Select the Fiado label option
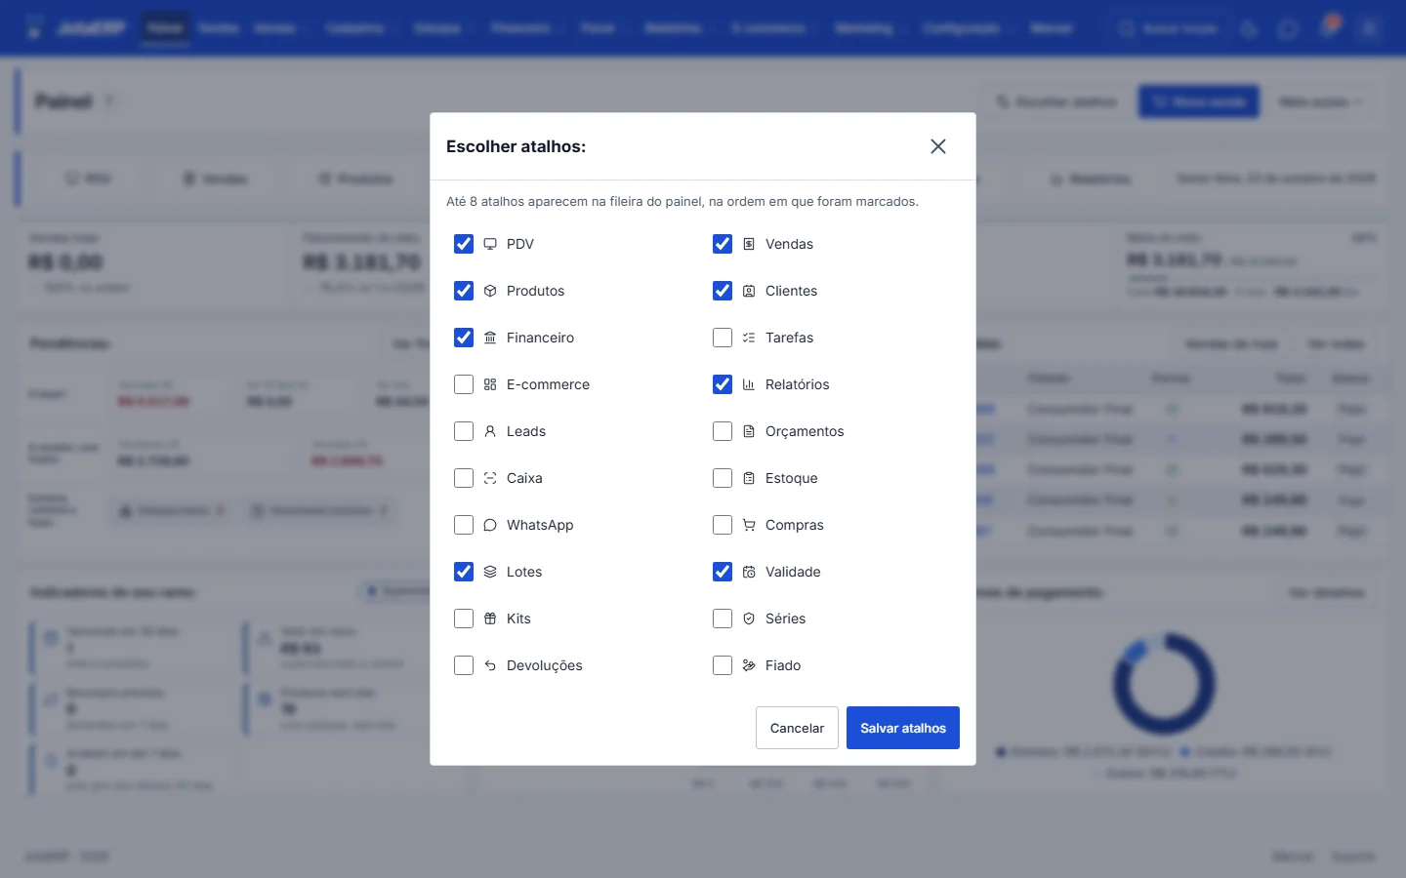Image resolution: width=1406 pixels, height=878 pixels. click(783, 665)
